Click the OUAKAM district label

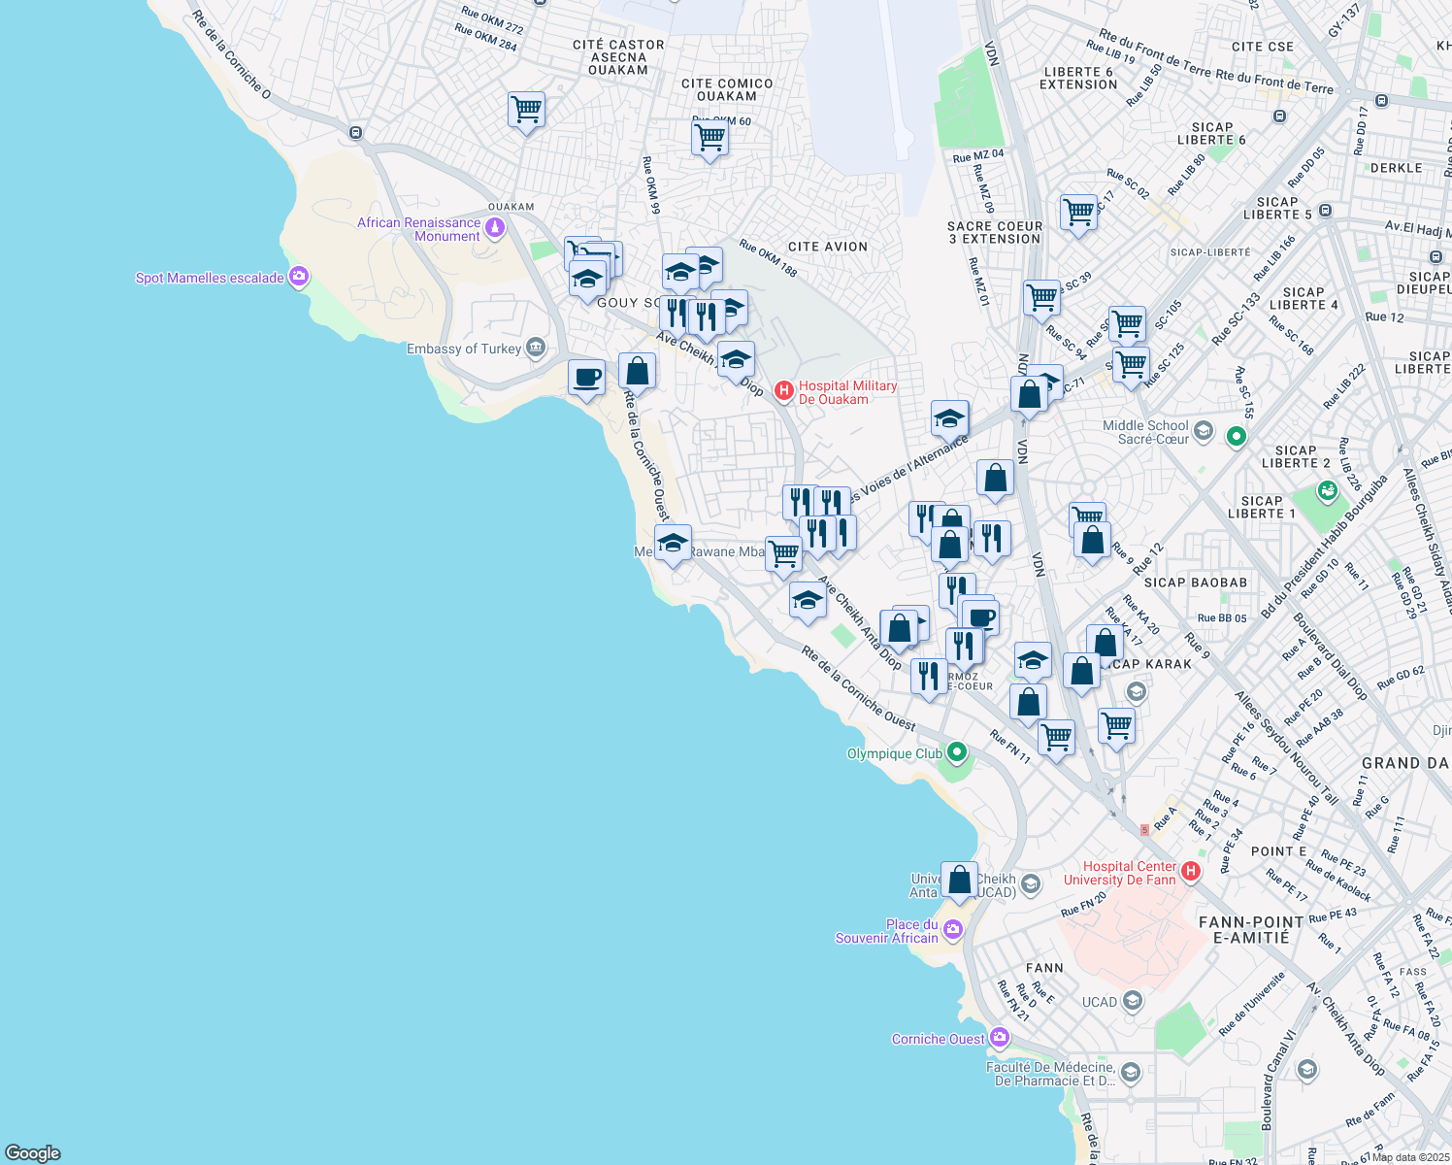tap(509, 206)
